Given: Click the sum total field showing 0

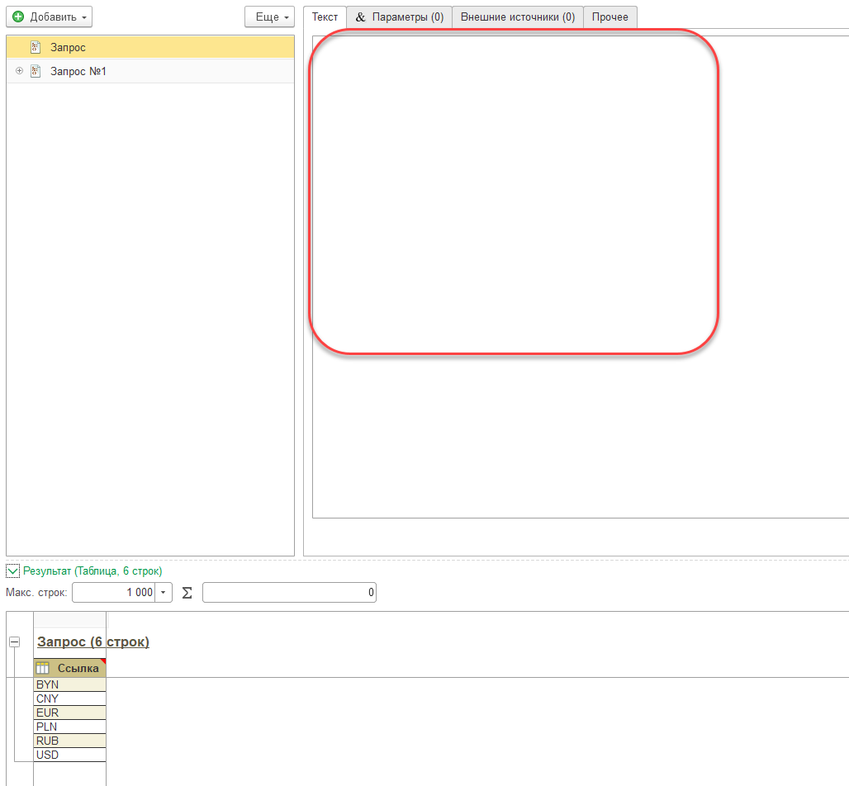Looking at the screenshot, I should pos(289,592).
